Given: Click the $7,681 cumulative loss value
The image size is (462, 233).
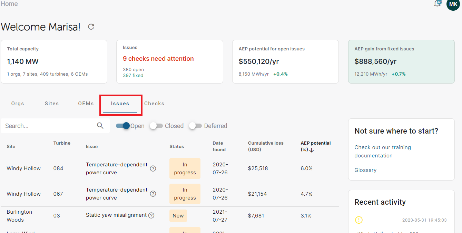Looking at the screenshot, I should (x=256, y=216).
